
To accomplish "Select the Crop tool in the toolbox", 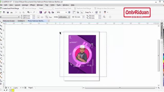I will [x=1, y=29].
